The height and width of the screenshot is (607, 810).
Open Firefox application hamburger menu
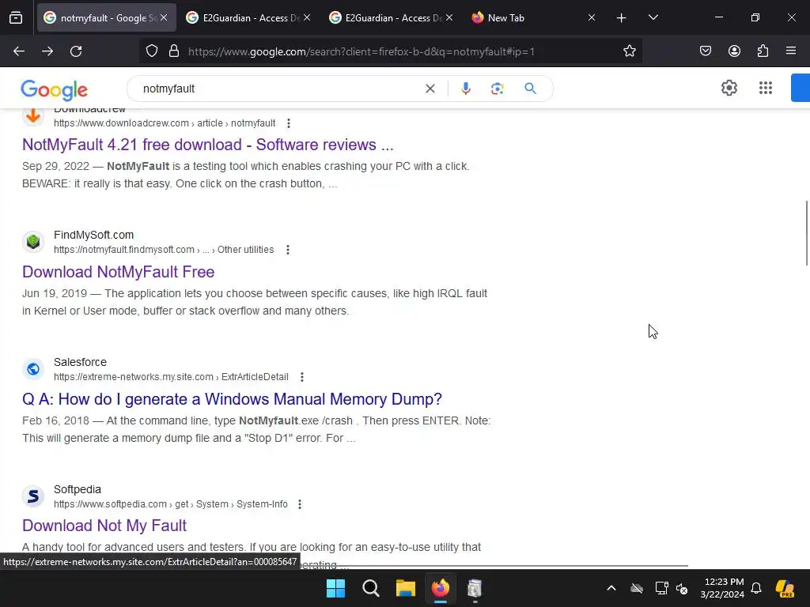(791, 51)
